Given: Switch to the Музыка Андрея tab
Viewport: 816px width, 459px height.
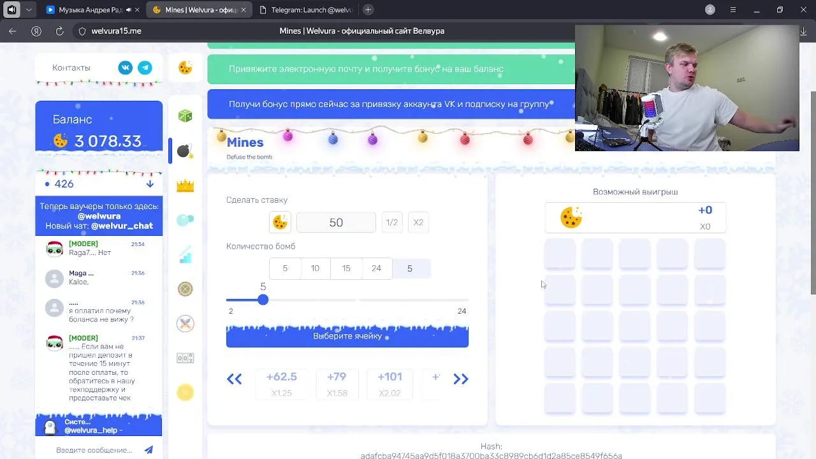Looking at the screenshot, I should tap(93, 10).
